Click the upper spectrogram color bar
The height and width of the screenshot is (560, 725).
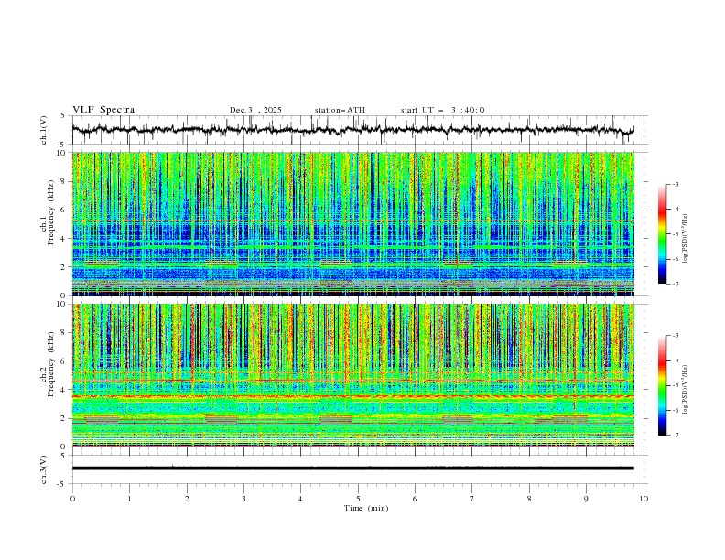pos(662,233)
